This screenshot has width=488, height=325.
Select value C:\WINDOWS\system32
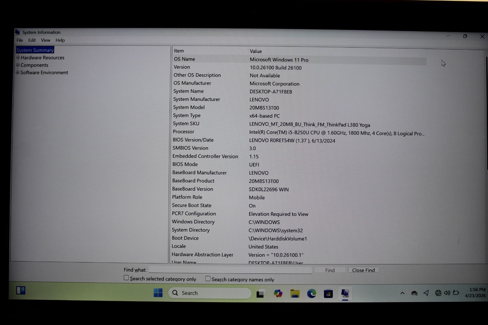(x=275, y=230)
